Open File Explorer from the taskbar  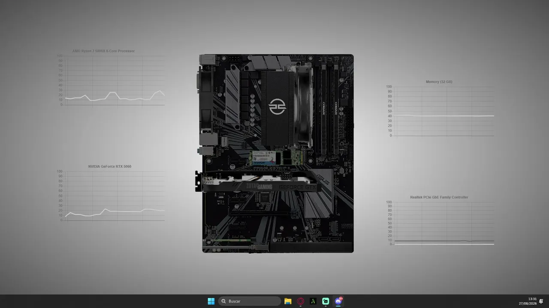288,301
